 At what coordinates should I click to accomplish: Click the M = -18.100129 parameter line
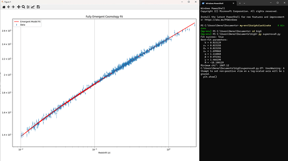[214, 63]
